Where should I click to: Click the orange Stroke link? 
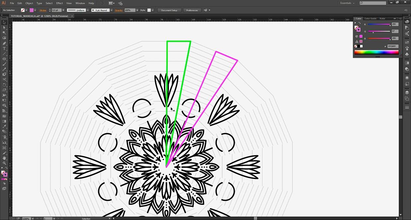43,10
